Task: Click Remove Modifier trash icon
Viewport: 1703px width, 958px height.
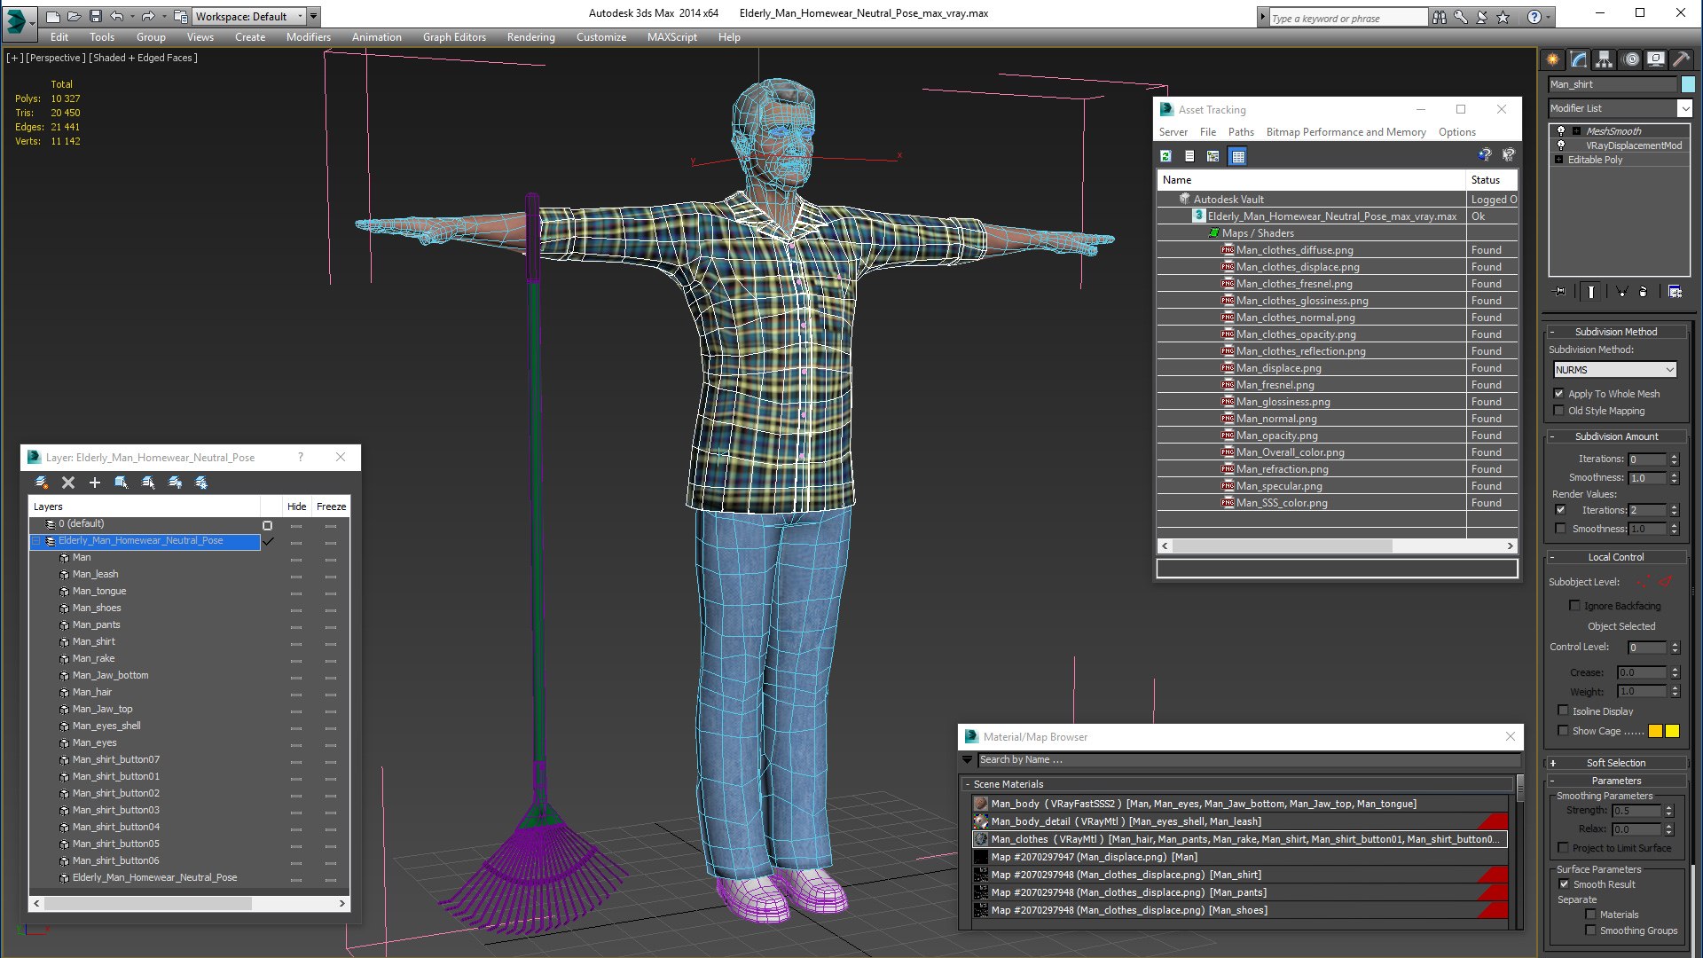Action: coord(1644,291)
